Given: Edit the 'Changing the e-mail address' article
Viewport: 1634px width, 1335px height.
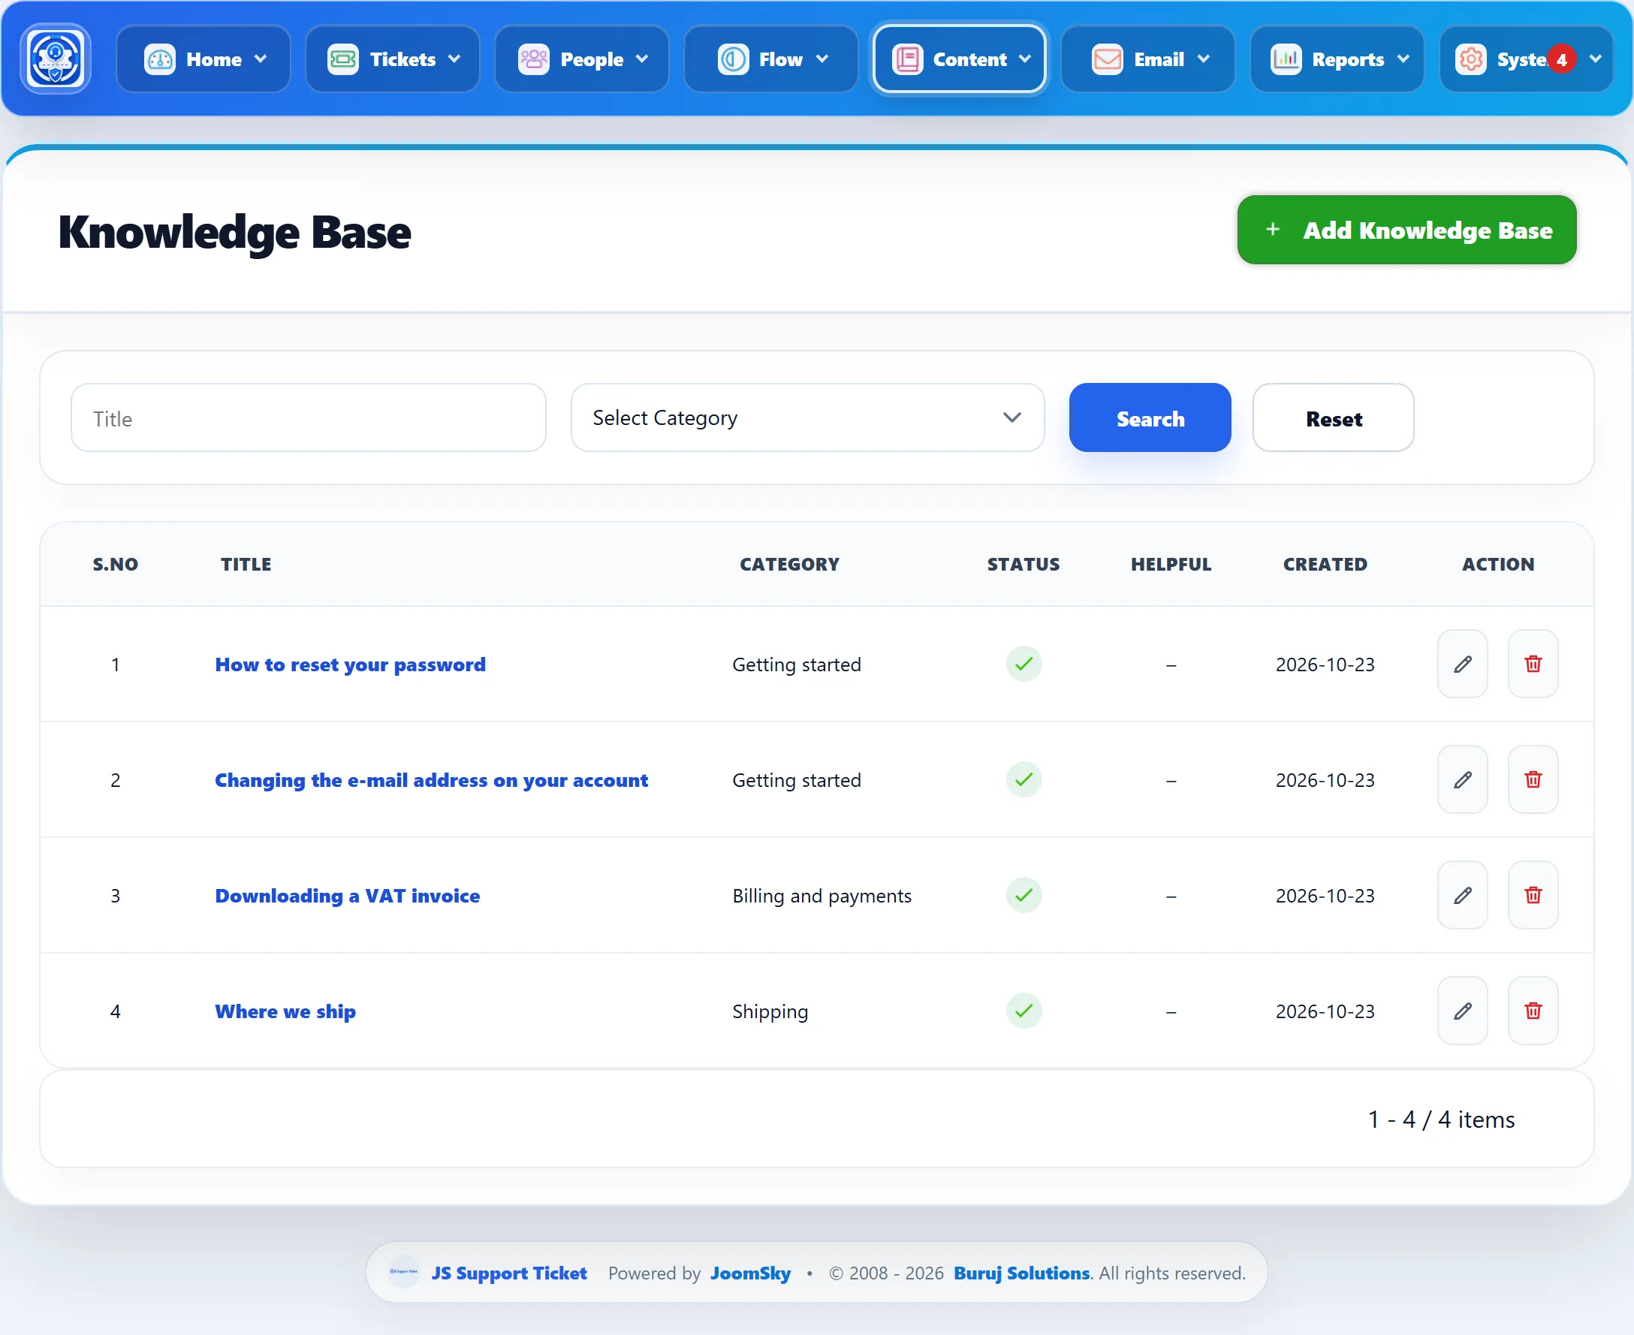Looking at the screenshot, I should 1463,780.
